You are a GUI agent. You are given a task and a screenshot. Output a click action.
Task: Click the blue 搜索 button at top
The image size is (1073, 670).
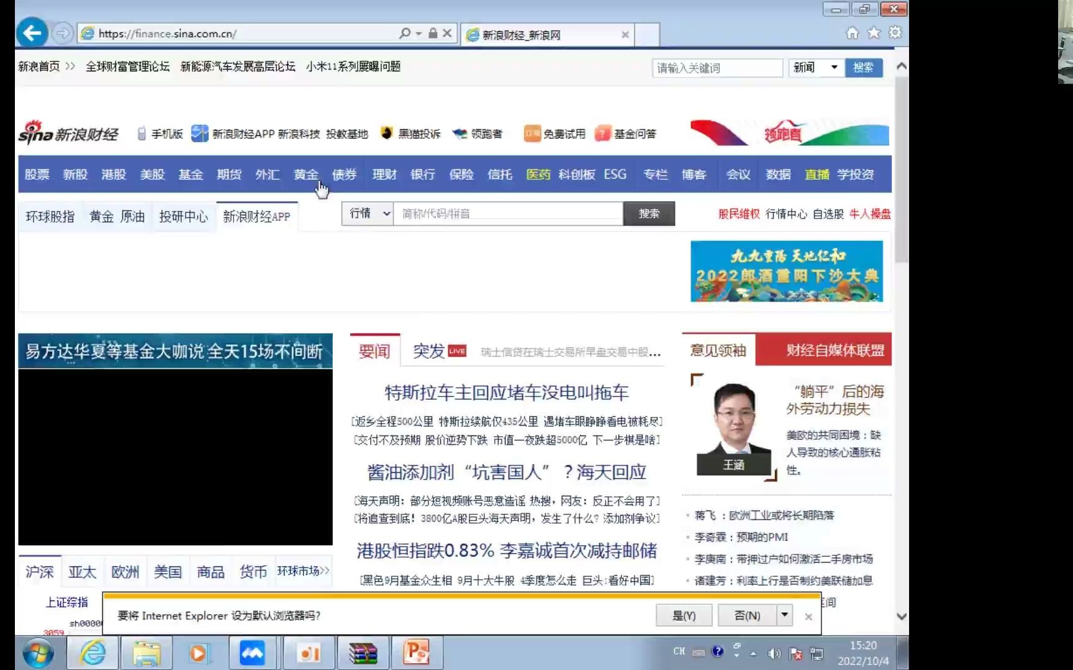coord(864,68)
